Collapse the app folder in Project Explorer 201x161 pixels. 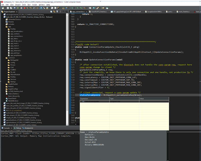click(5, 26)
